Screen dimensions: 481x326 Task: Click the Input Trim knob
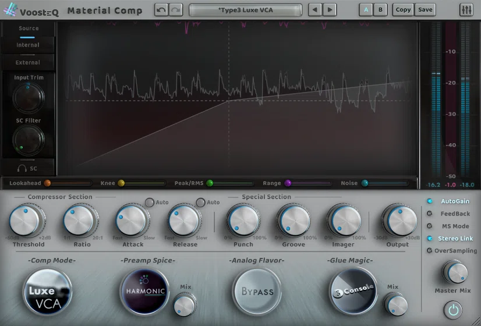[28, 97]
